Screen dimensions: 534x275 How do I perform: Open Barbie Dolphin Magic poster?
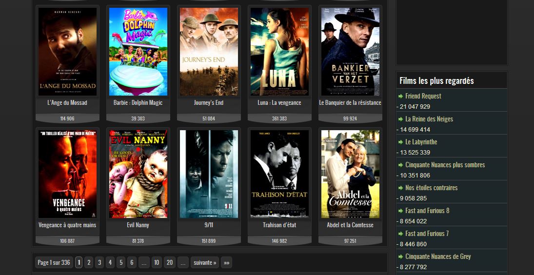pos(138,51)
